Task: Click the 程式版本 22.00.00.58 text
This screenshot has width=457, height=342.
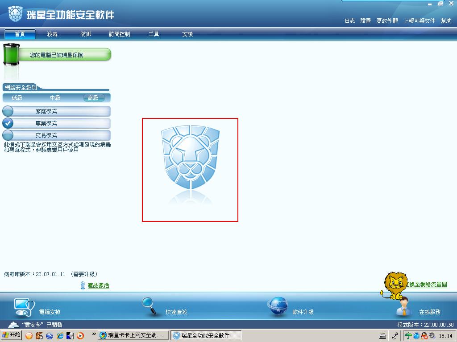Action: 425,325
